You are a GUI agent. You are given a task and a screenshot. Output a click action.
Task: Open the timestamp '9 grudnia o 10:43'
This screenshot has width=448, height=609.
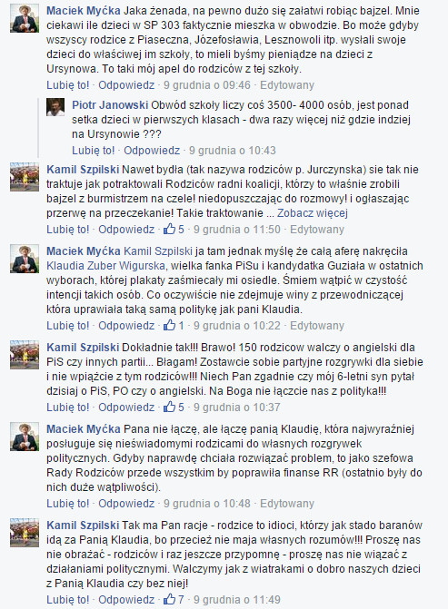tap(232, 151)
